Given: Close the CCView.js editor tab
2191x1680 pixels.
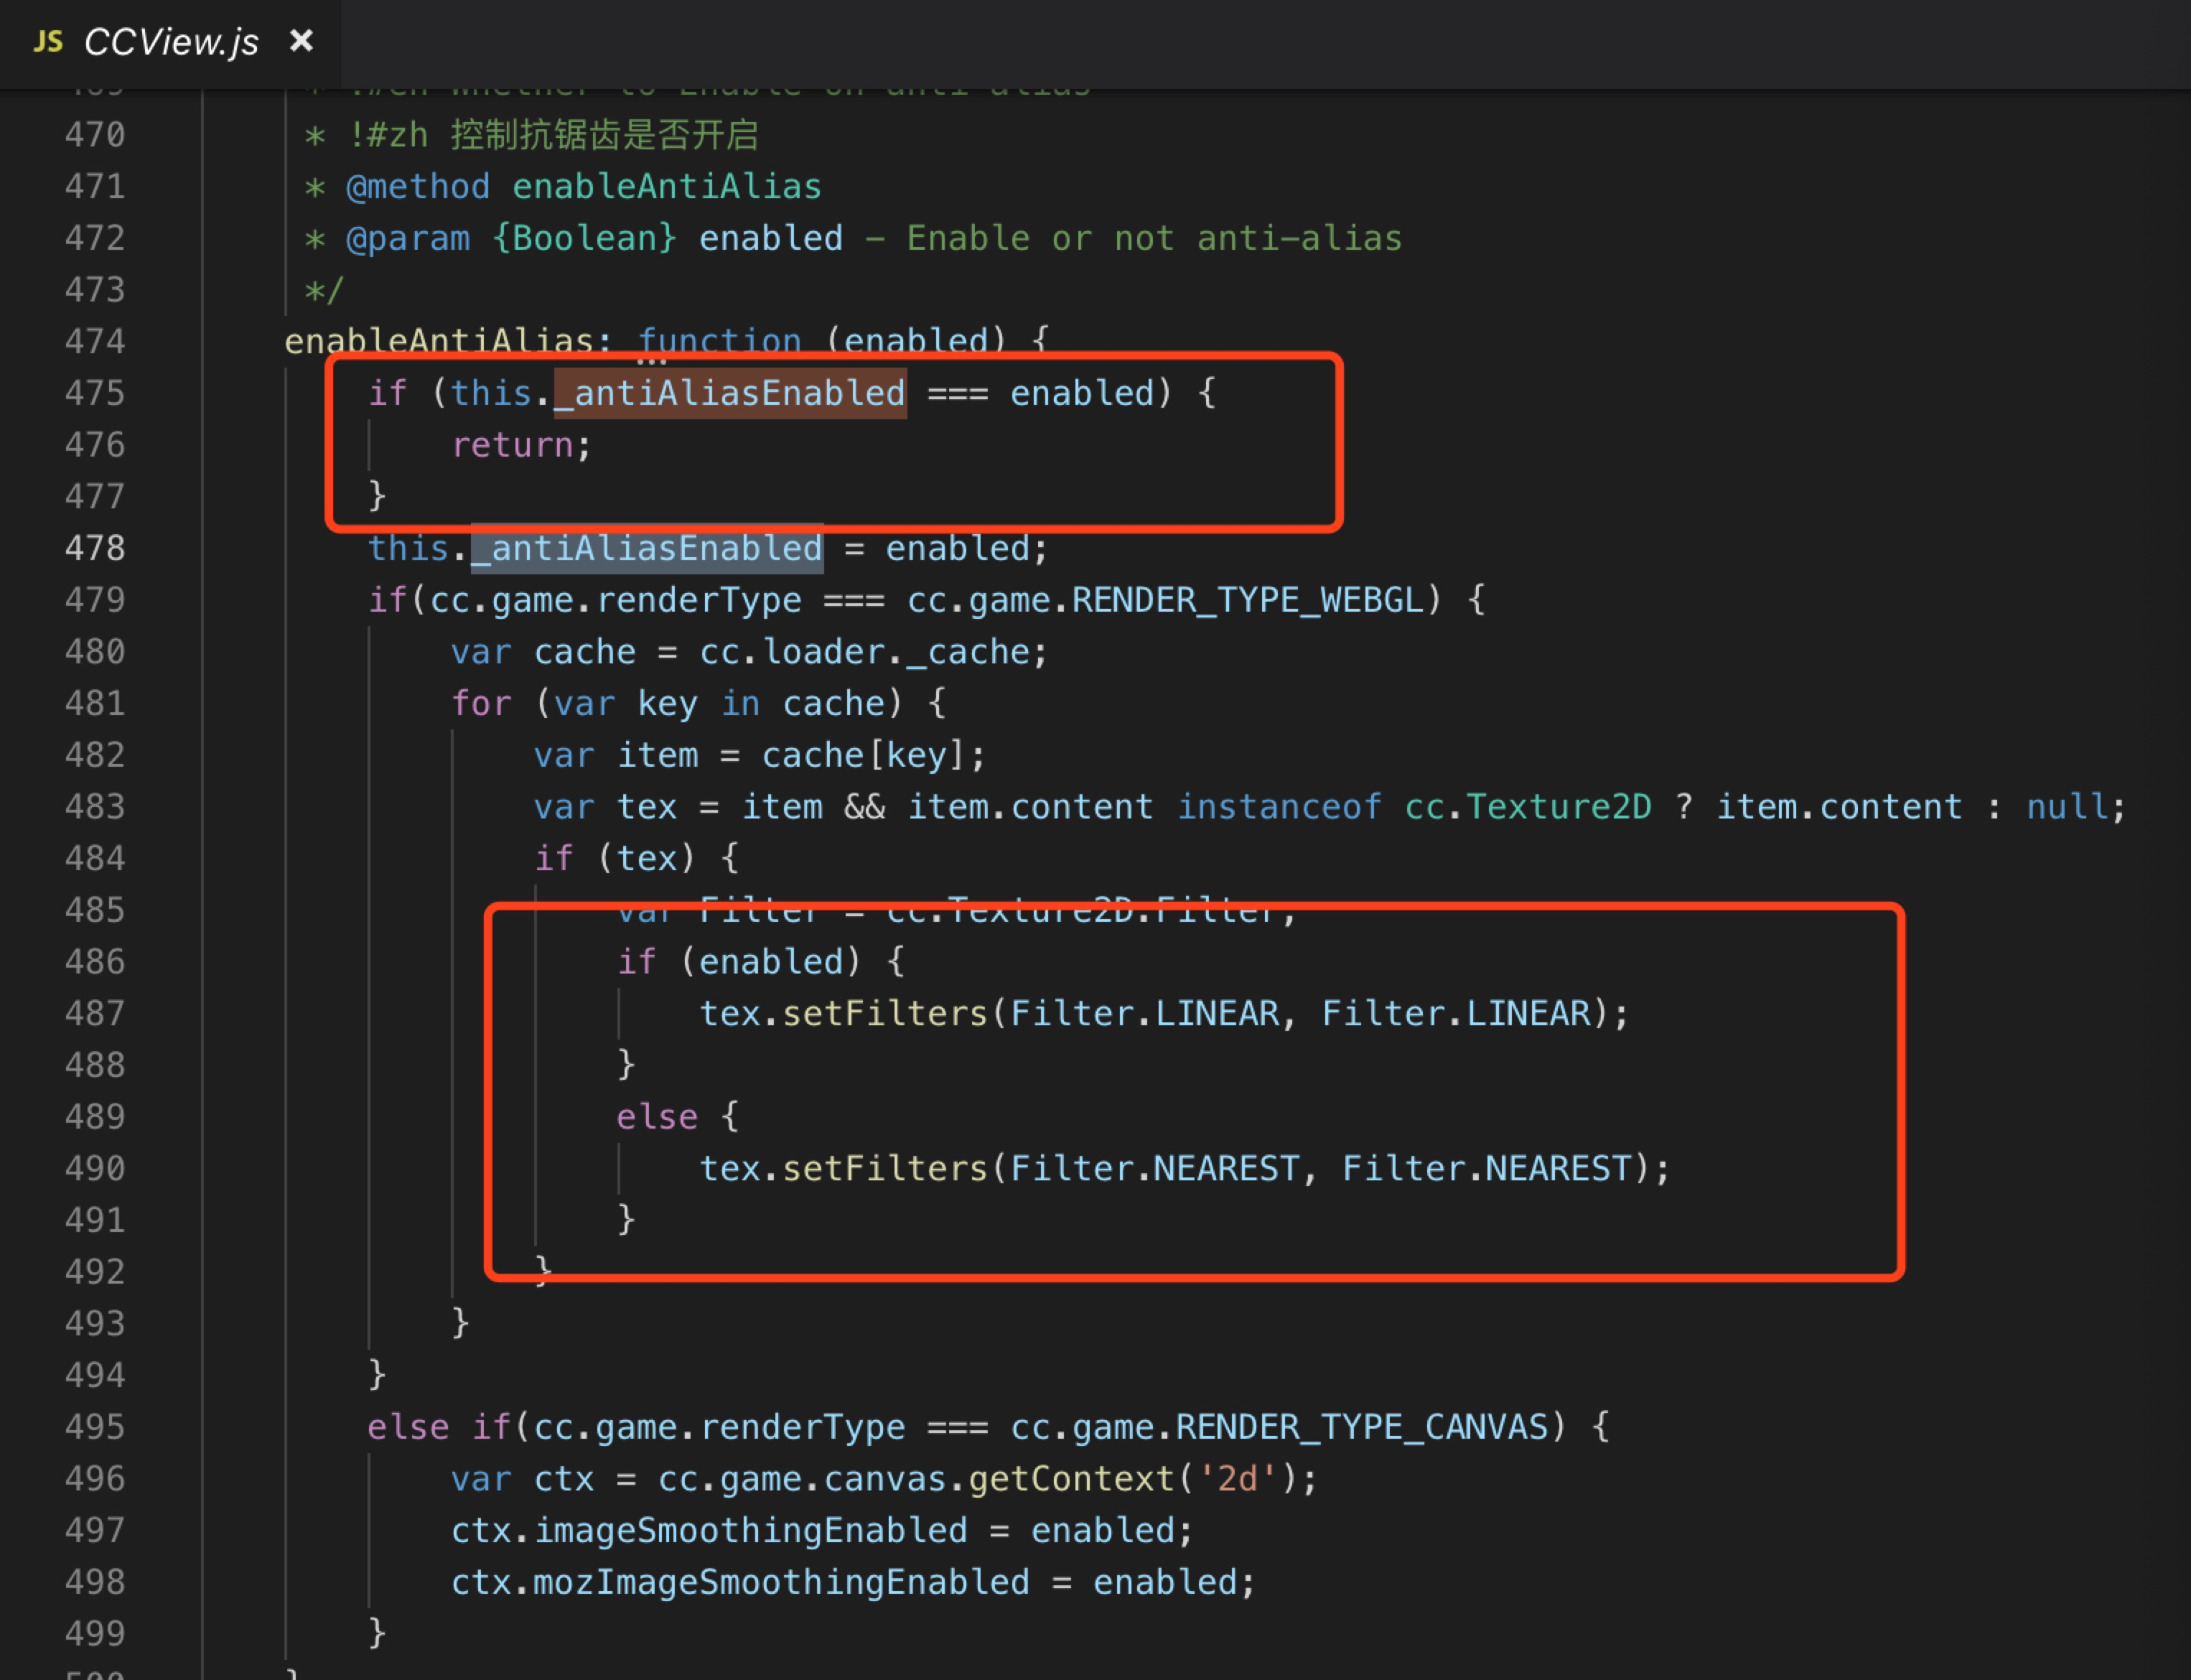Looking at the screenshot, I should click(x=301, y=41).
